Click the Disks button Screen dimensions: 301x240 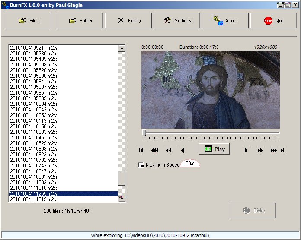[253, 211]
